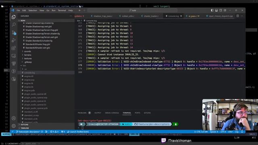Click the feature/pbr-descriptors branch in status bar
Image resolution: width=258 pixels, height=145 pixels.
pos(28,132)
